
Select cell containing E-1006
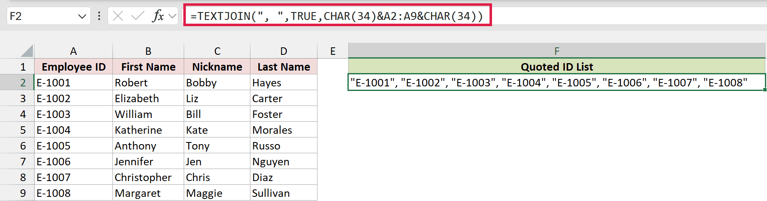tap(73, 162)
